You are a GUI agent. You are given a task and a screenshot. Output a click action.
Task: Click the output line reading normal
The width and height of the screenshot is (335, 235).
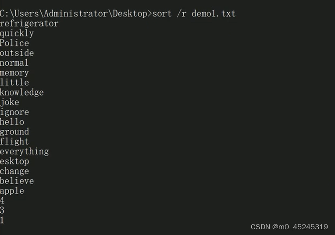click(14, 63)
